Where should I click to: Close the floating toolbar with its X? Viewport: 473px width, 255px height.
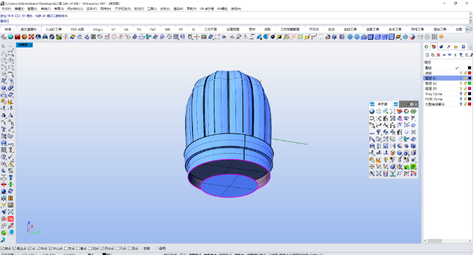[x=416, y=104]
